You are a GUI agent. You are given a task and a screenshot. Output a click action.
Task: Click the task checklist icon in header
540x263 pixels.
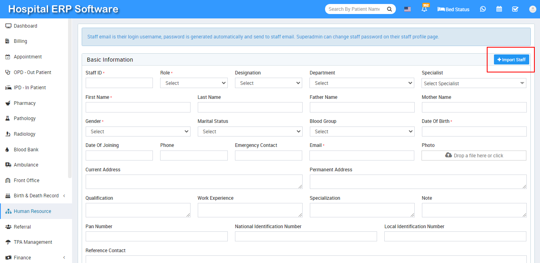pos(515,9)
